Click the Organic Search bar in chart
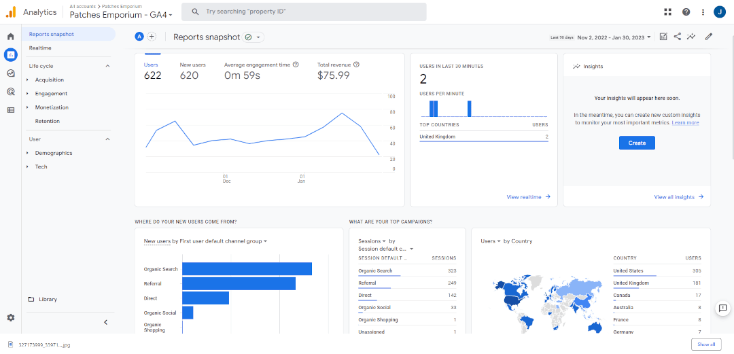734x354 pixels. [x=247, y=269]
